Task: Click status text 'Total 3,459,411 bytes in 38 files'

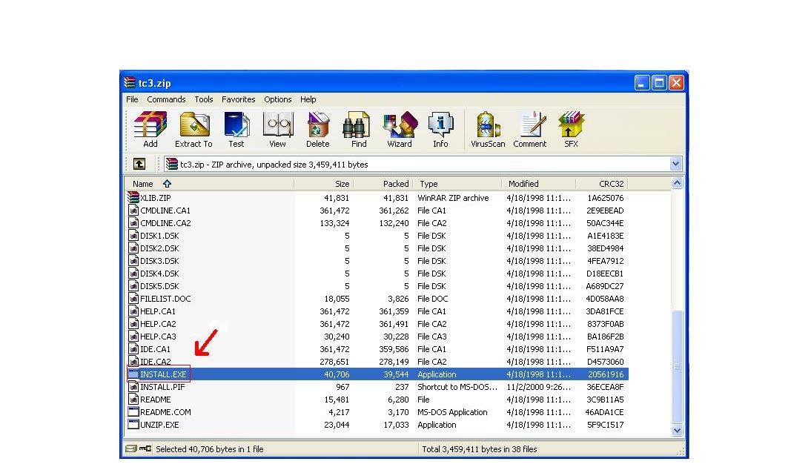Action: pos(479,449)
